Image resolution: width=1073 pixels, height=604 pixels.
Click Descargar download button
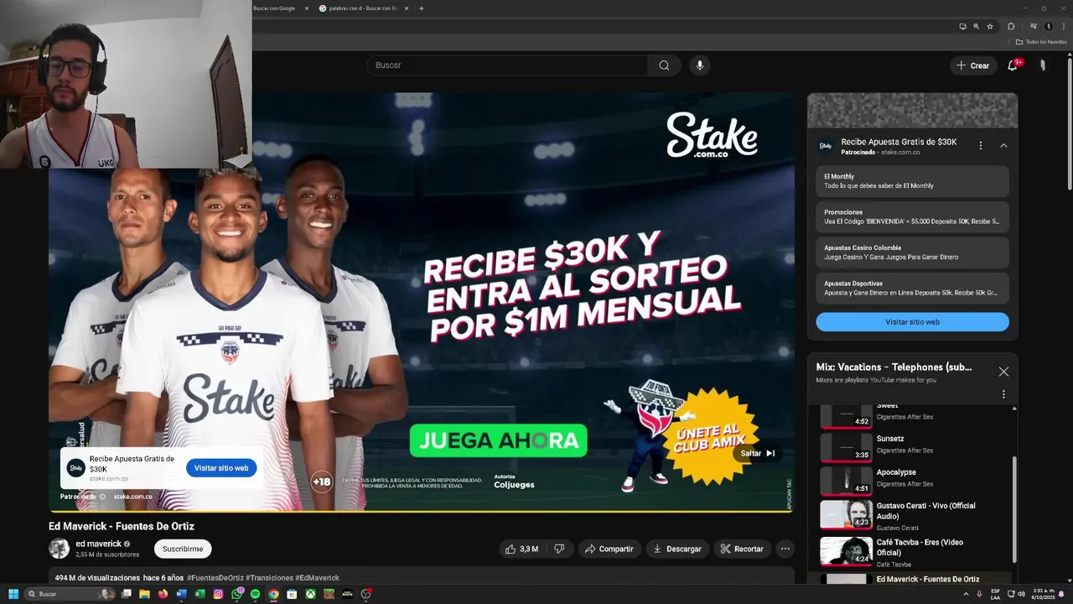[x=677, y=549]
